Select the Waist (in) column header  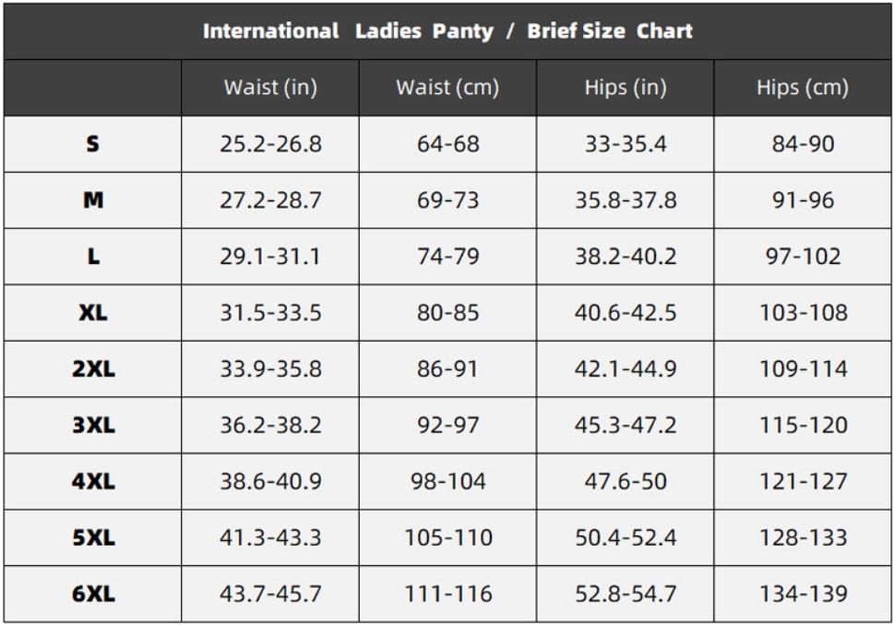point(270,88)
